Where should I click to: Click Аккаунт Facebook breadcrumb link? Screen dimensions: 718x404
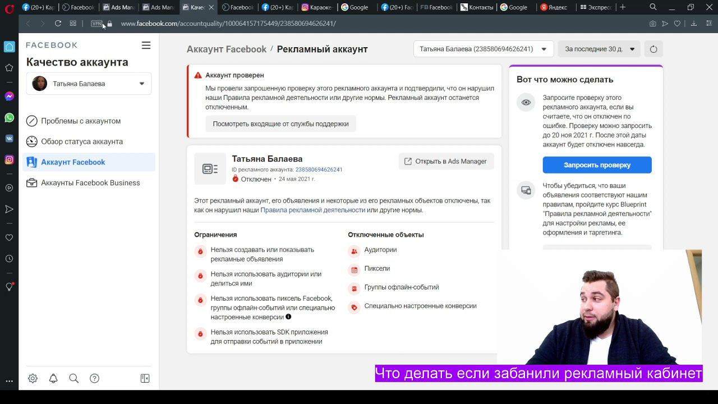(227, 49)
